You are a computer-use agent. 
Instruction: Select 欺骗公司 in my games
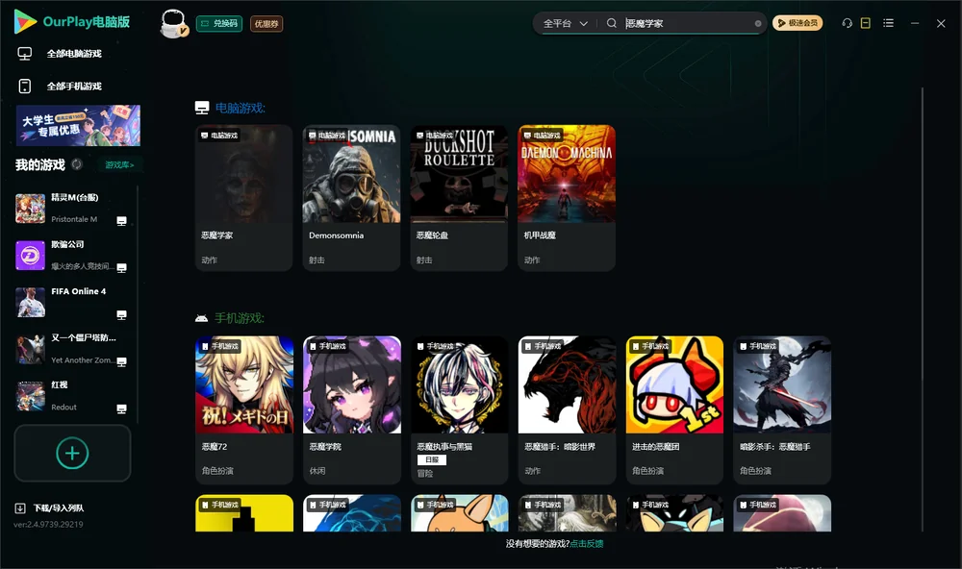click(72, 255)
